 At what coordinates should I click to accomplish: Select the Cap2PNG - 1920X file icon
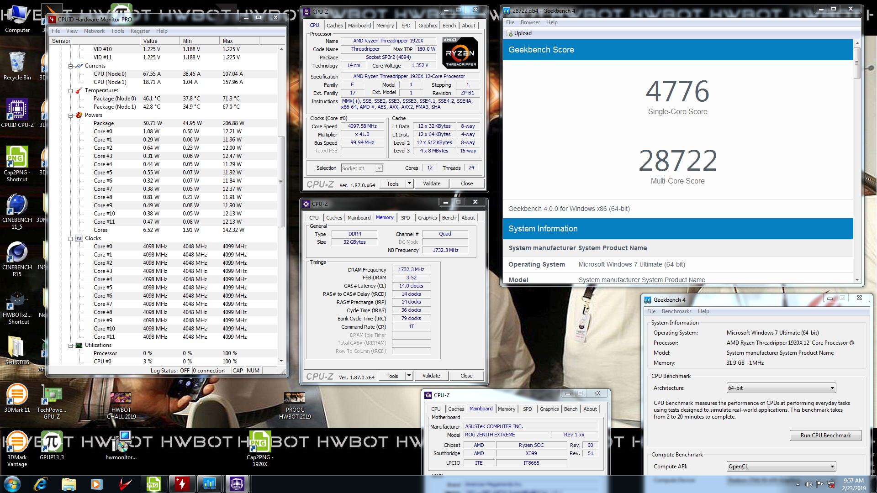[260, 448]
